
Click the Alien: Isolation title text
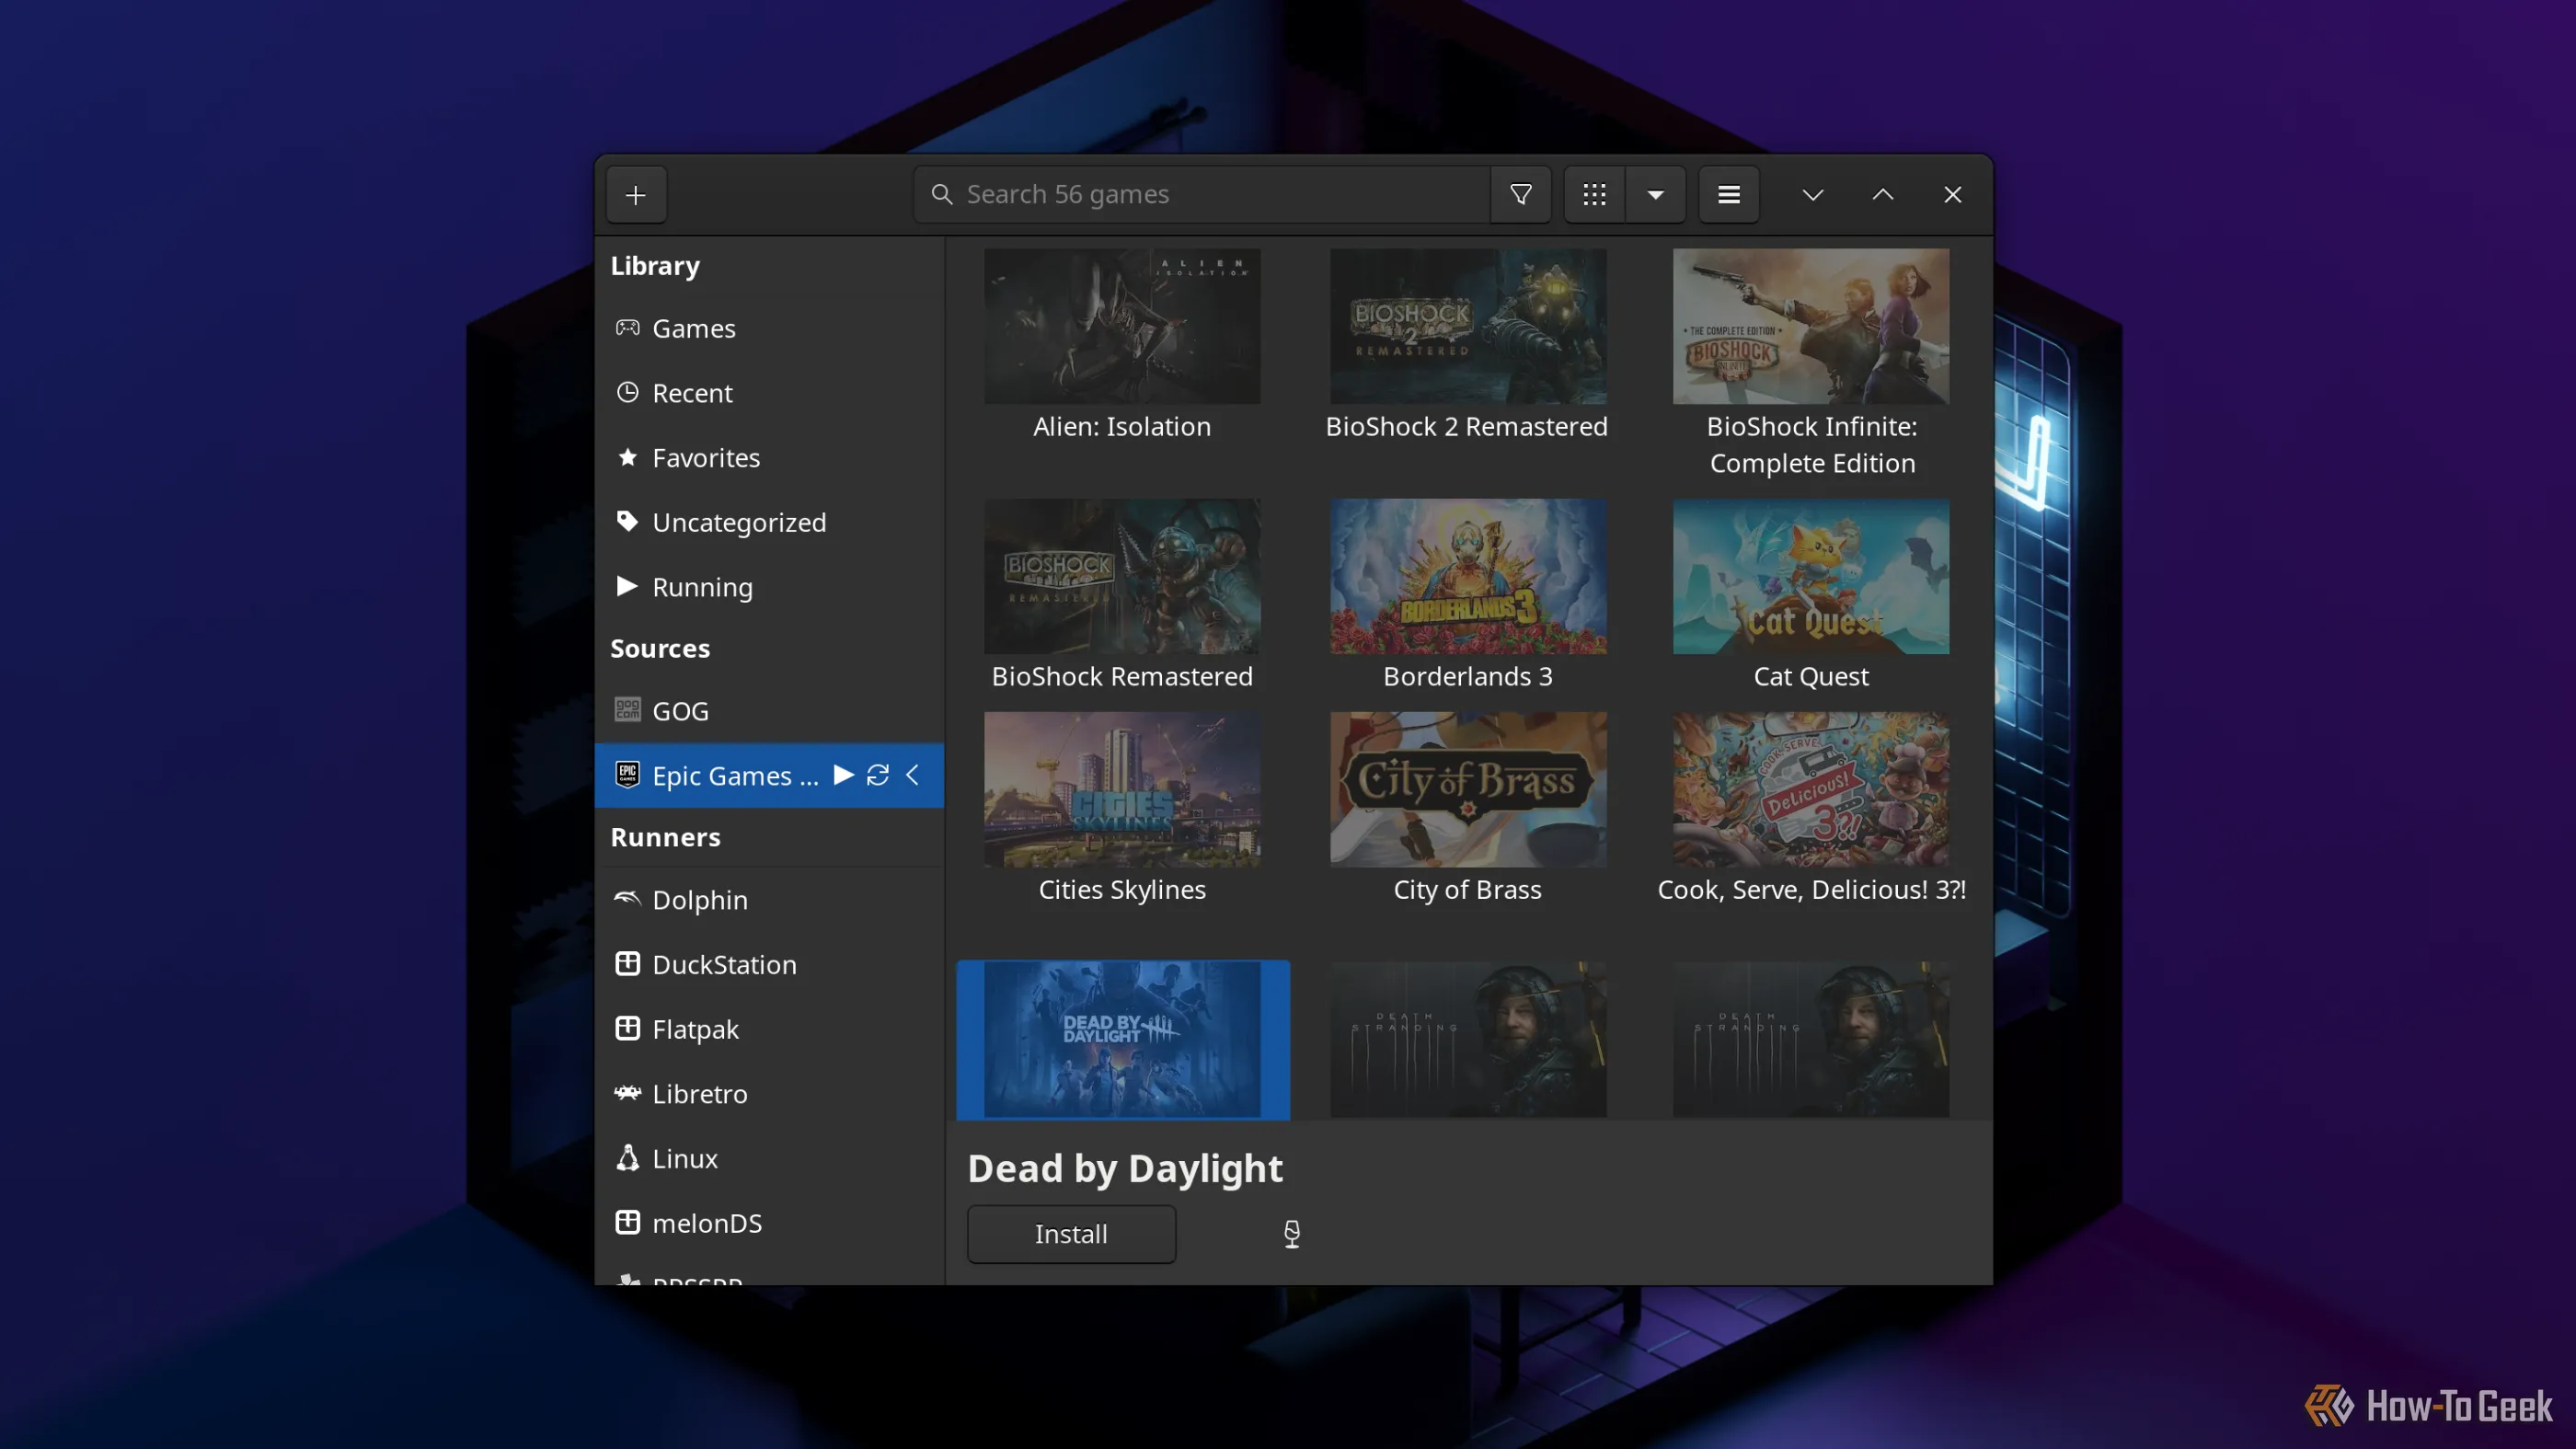coord(1122,427)
